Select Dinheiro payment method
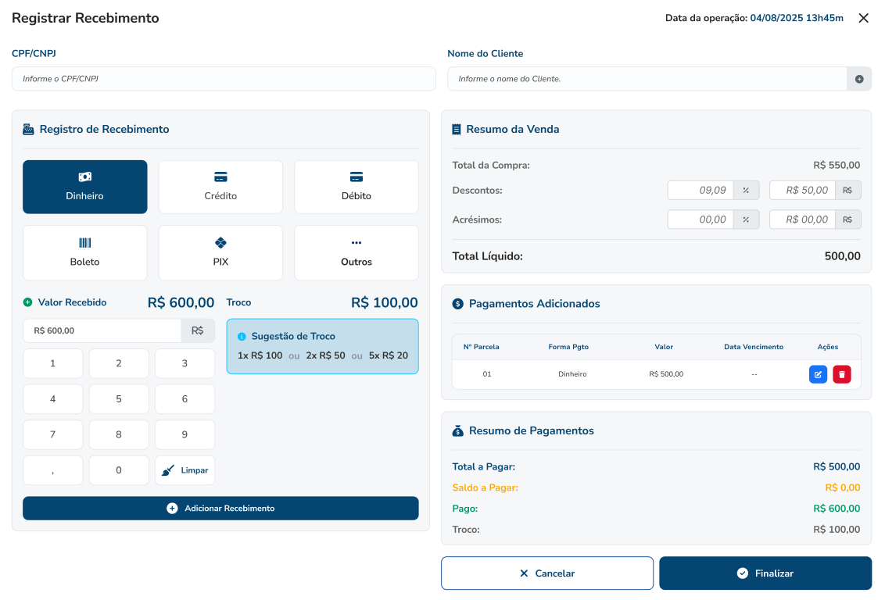 coord(84,187)
